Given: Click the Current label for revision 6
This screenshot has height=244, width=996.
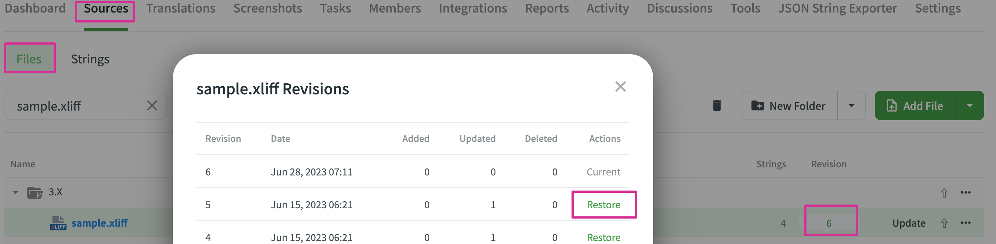Looking at the screenshot, I should [x=603, y=172].
